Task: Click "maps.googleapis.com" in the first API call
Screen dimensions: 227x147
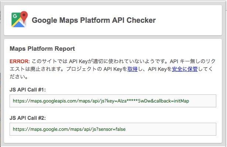Action: pyautogui.click(x=47, y=101)
